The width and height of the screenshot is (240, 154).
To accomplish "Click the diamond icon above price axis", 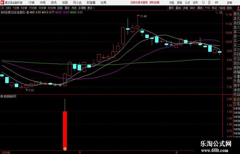I will tap(217, 13).
